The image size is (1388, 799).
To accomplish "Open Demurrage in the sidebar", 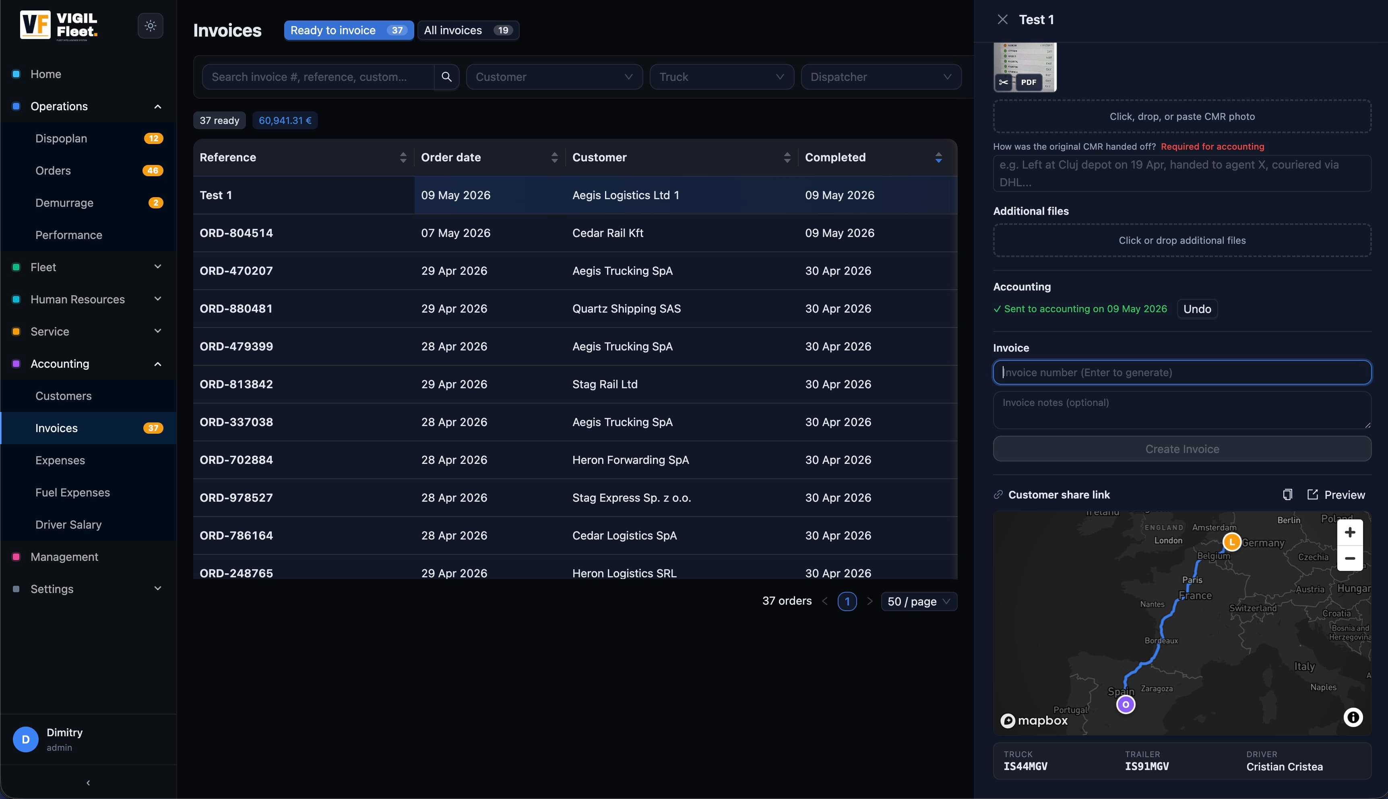I will click(89, 203).
